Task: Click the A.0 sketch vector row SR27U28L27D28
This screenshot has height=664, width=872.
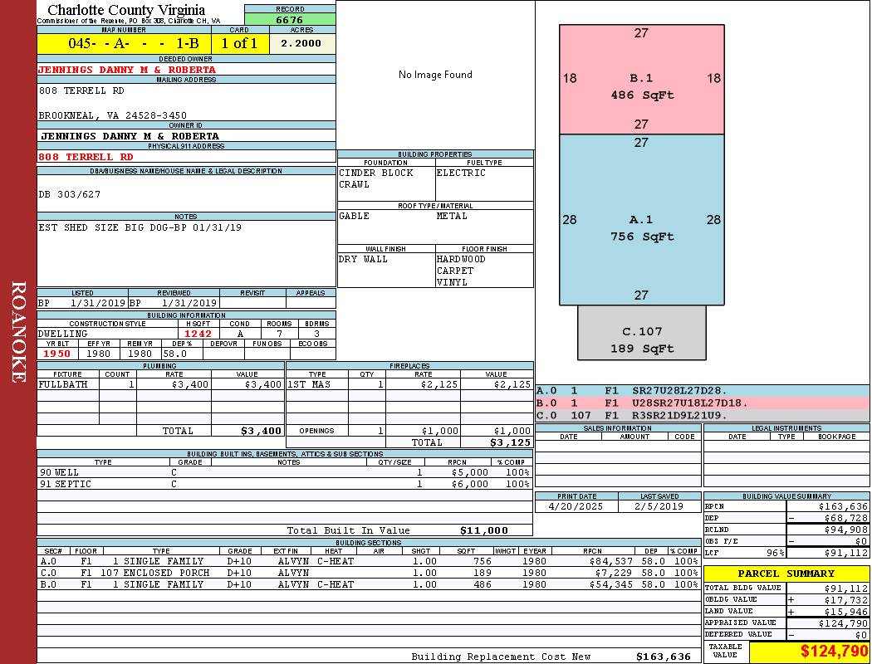Action: coord(703,391)
